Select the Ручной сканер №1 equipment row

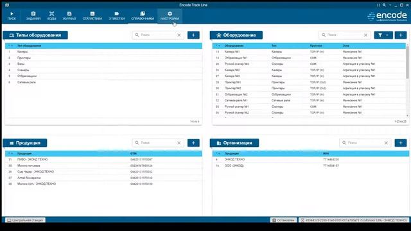(309, 107)
